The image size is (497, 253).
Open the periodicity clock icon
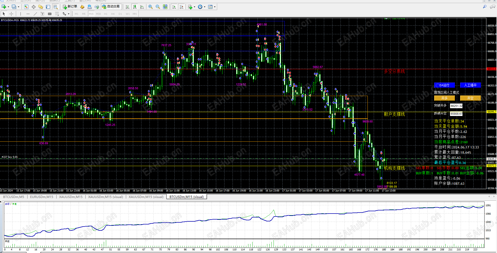(x=200, y=7)
